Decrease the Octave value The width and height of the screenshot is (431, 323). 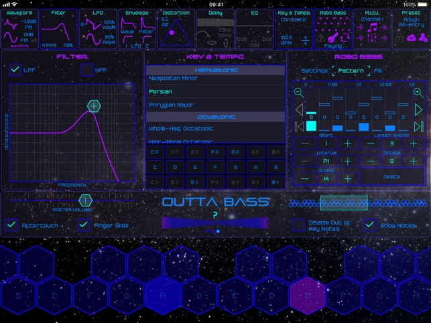pos(371,161)
